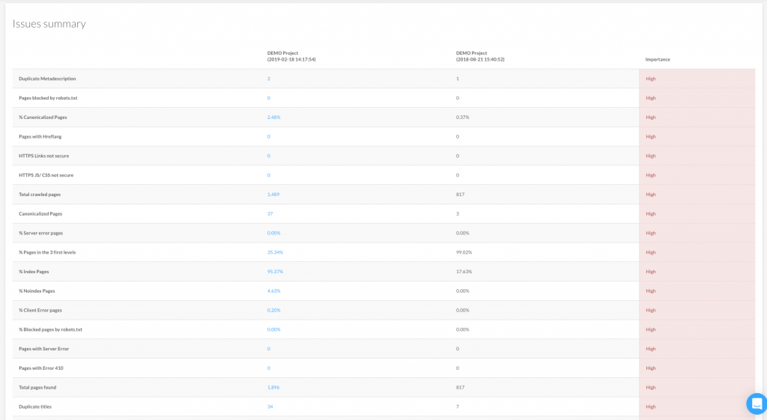The height and width of the screenshot is (420, 767).
Task: Open Duplicate Metadescription value 2
Action: coord(269,79)
